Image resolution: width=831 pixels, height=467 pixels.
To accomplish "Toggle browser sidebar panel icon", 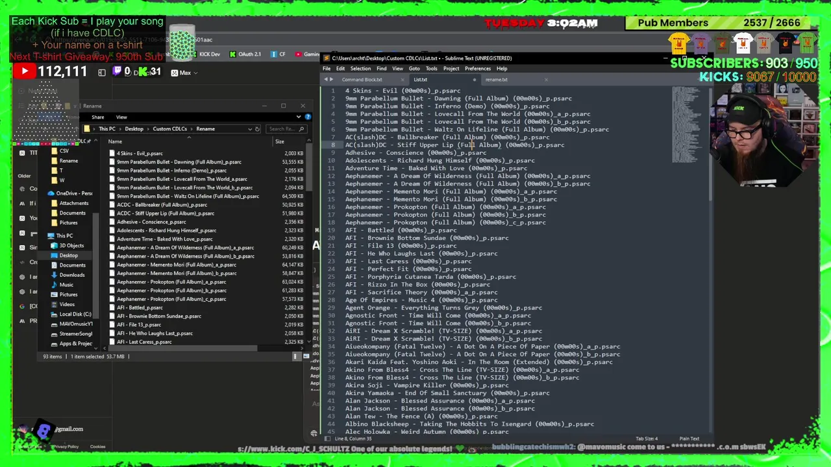I will click(x=102, y=73).
